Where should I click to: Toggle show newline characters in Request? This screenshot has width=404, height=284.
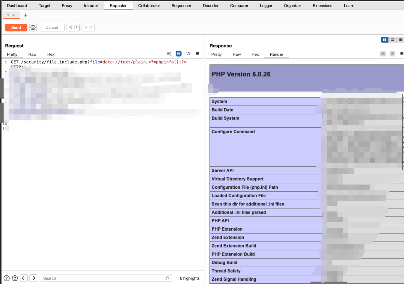pos(188,54)
